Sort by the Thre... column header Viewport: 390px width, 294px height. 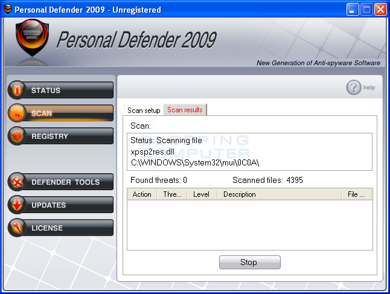tap(172, 194)
